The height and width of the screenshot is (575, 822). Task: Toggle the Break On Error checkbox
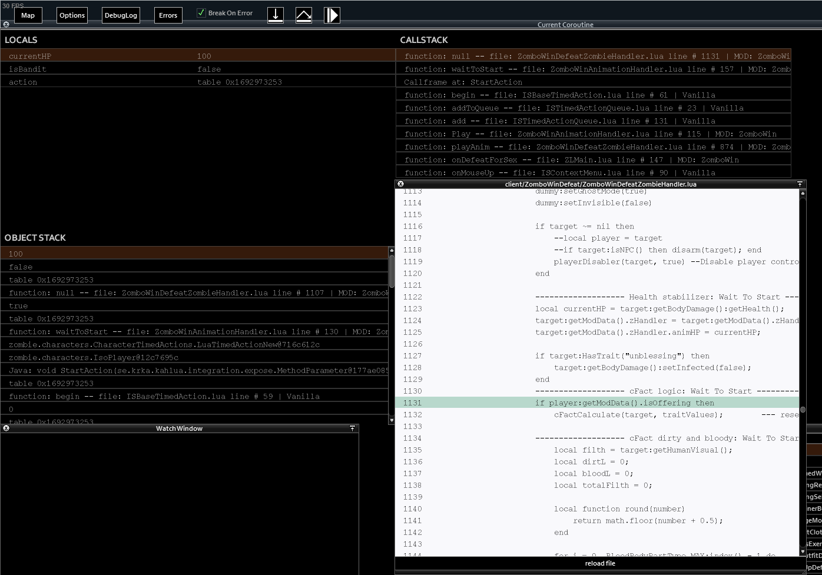tap(201, 13)
